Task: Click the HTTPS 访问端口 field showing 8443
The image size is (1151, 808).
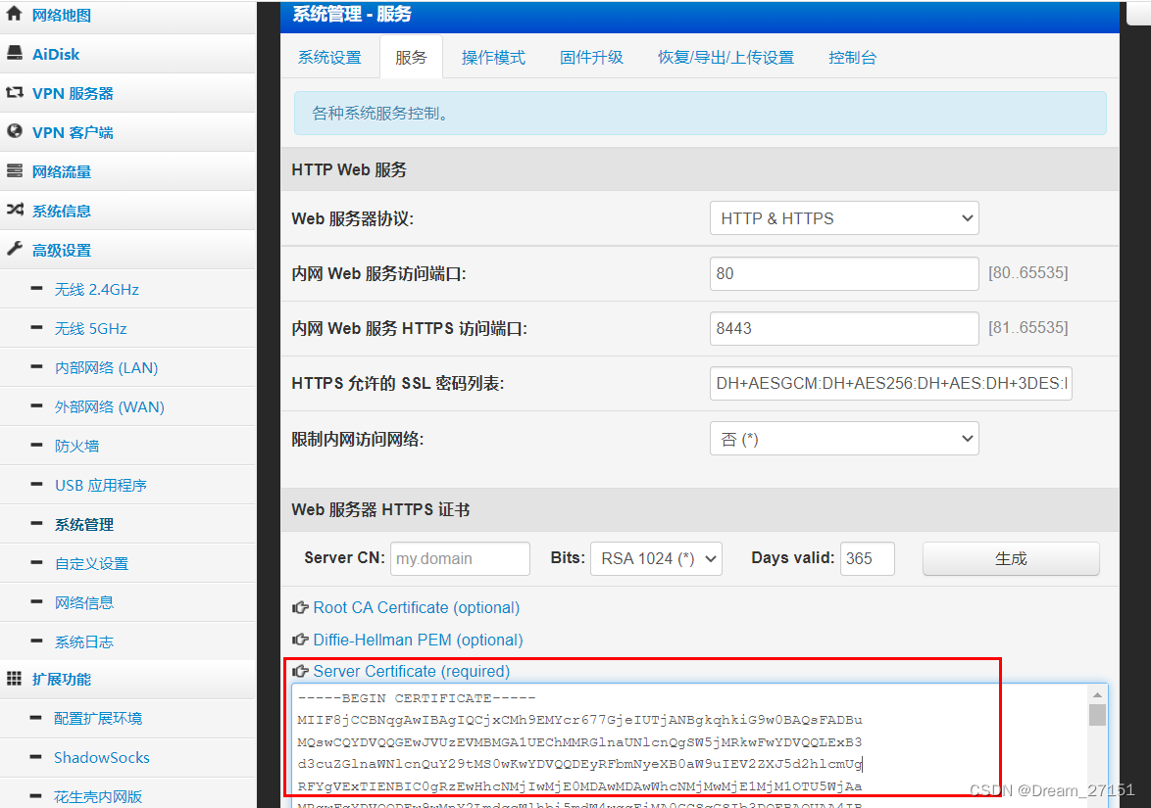Action: click(x=844, y=328)
